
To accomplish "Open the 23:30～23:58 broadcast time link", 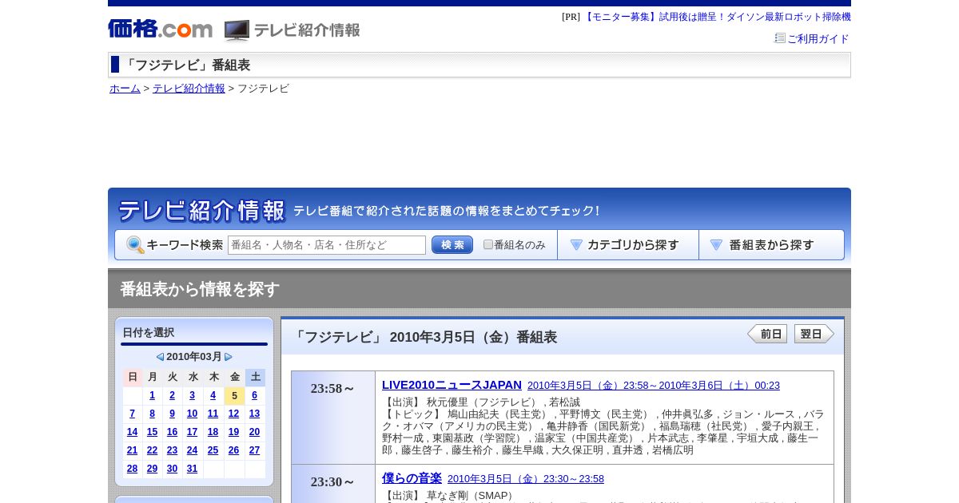I will (x=526, y=479).
